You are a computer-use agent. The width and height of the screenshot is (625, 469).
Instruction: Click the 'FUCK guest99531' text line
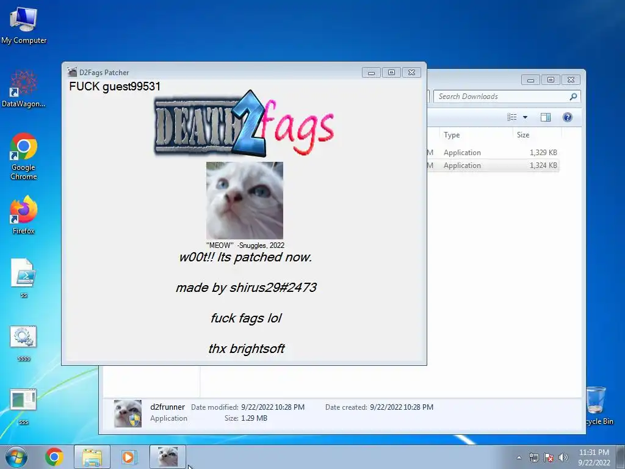[x=115, y=87]
